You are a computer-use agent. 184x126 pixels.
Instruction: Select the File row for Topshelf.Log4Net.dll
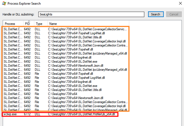(66, 78)
